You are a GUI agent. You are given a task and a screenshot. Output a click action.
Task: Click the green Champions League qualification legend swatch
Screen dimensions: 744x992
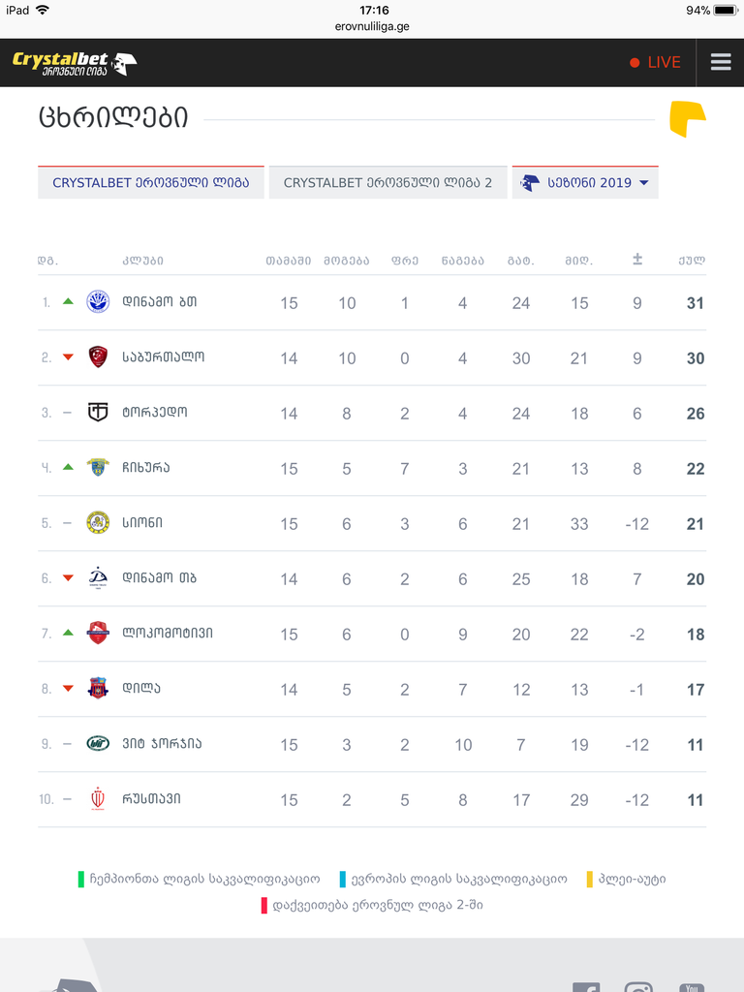[81, 880]
